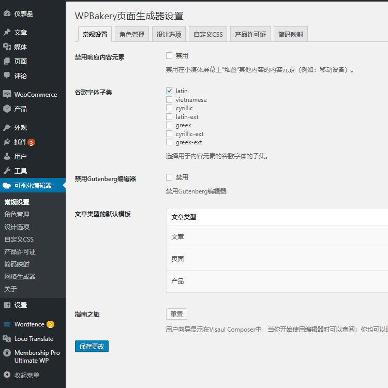Switch to the 设计选项 tab
The image size is (388, 388).
click(x=169, y=34)
